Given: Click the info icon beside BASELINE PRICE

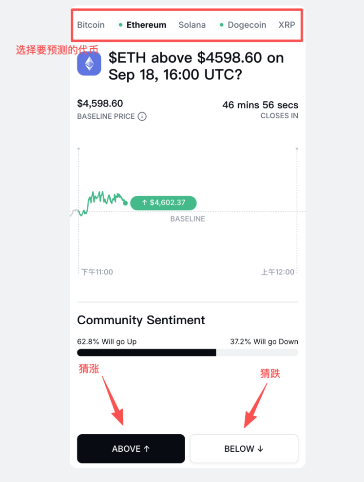Looking at the screenshot, I should pos(142,116).
